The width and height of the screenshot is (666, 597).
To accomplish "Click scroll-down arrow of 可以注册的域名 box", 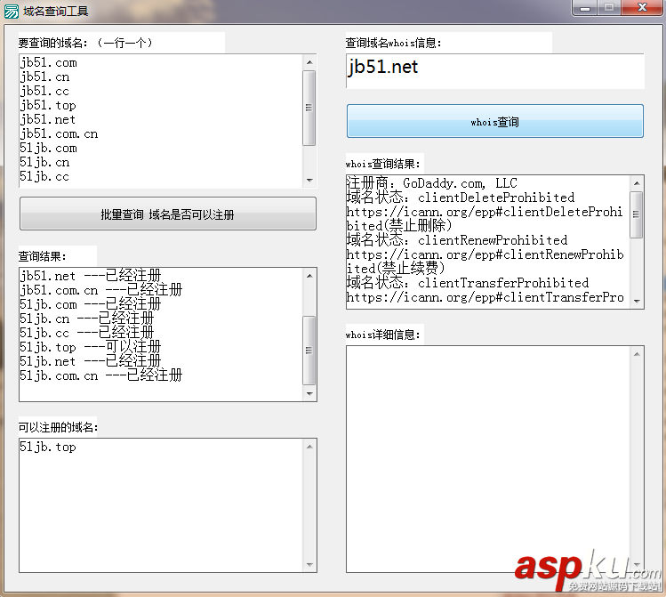I will point(309,564).
